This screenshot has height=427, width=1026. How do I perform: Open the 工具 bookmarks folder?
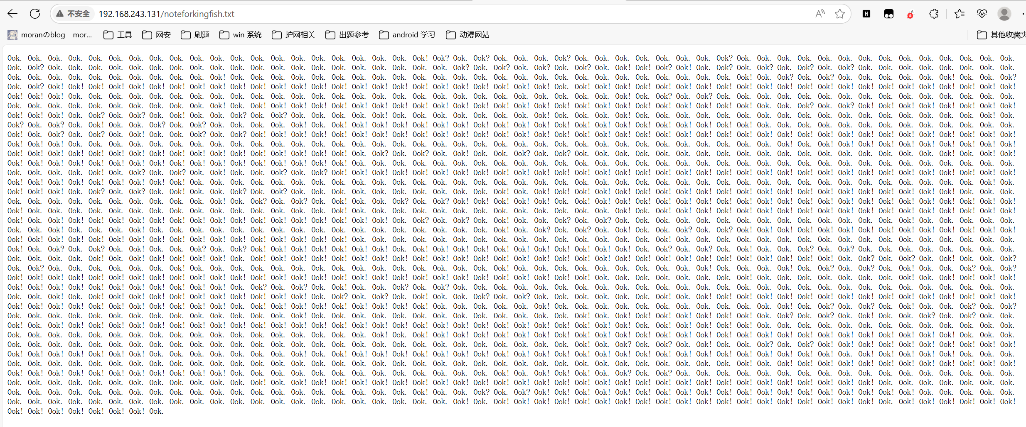118,35
